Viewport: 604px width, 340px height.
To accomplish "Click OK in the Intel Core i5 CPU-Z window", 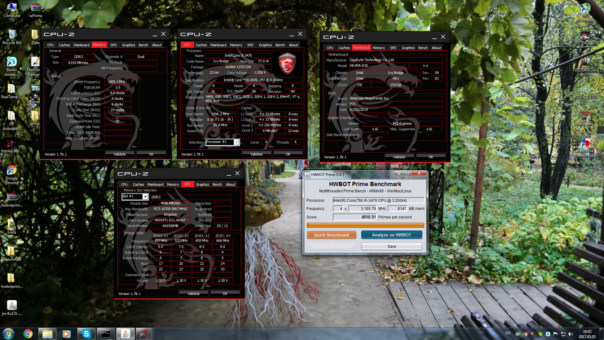I will tap(288, 154).
